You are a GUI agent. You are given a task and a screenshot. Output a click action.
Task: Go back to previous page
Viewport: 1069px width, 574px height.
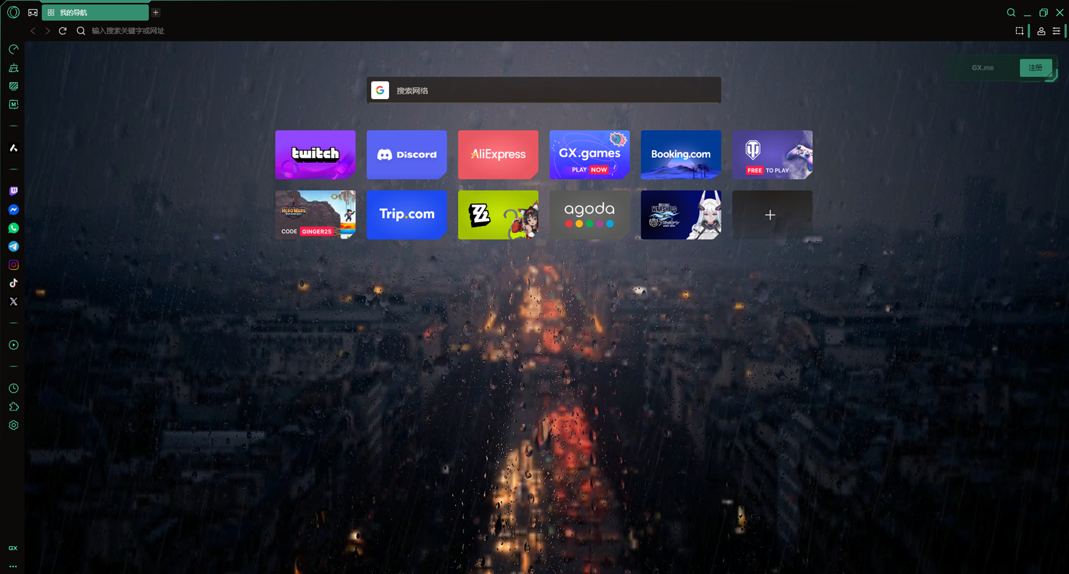(33, 30)
